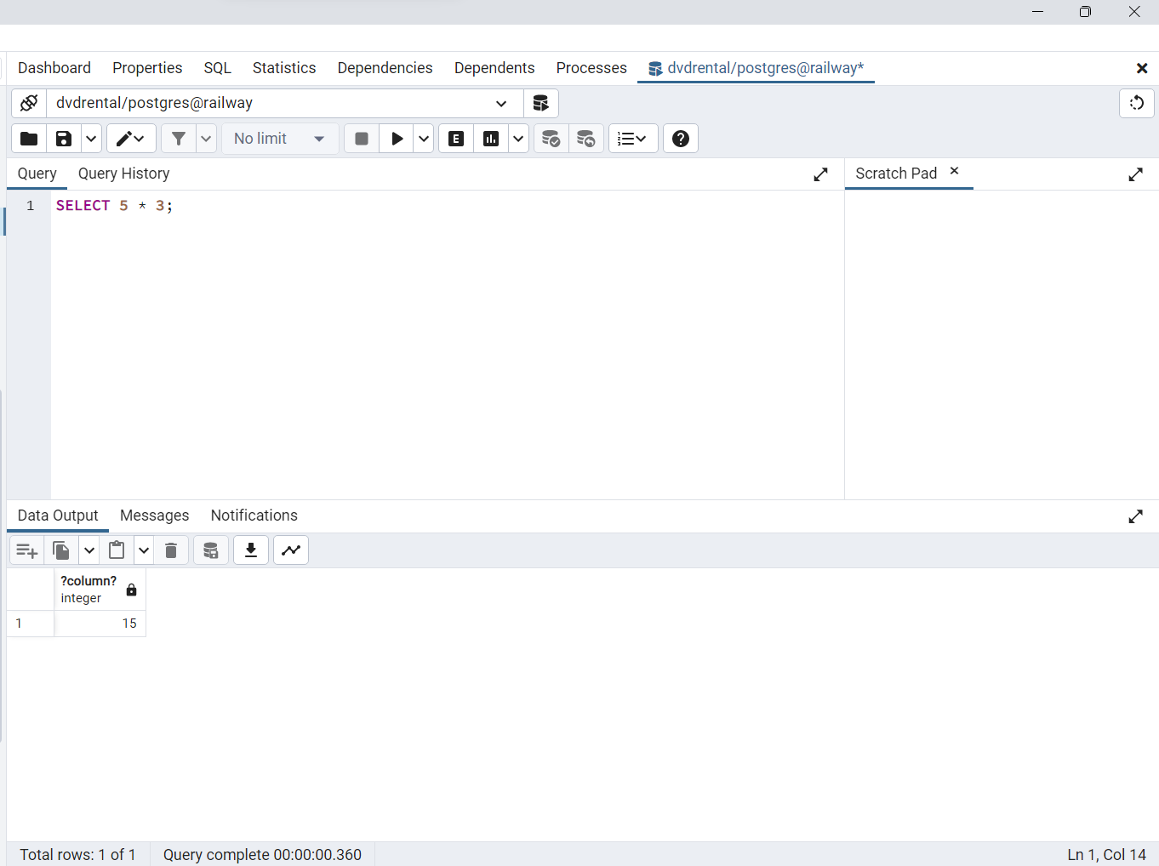Open copy options dropdown arrow
Screen dimensions: 1159x866
click(x=88, y=550)
